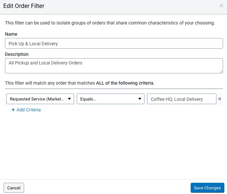Edit the Coffee HQ; Local Delivery value field
Screen dimensions: 227x194
click(181, 99)
